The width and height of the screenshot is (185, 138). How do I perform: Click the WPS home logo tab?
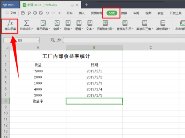(x=10, y=5)
